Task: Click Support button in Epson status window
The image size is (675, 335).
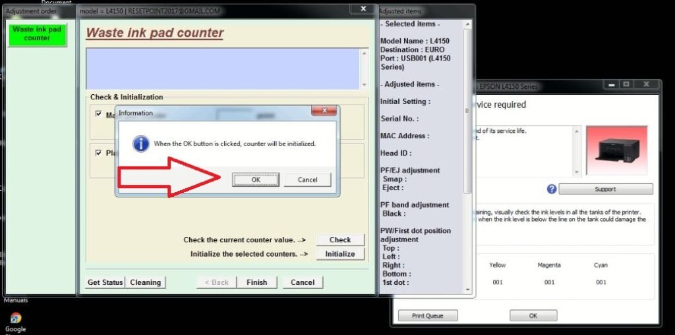Action: click(x=606, y=189)
